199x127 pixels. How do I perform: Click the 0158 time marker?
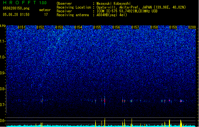coord(154,27)
